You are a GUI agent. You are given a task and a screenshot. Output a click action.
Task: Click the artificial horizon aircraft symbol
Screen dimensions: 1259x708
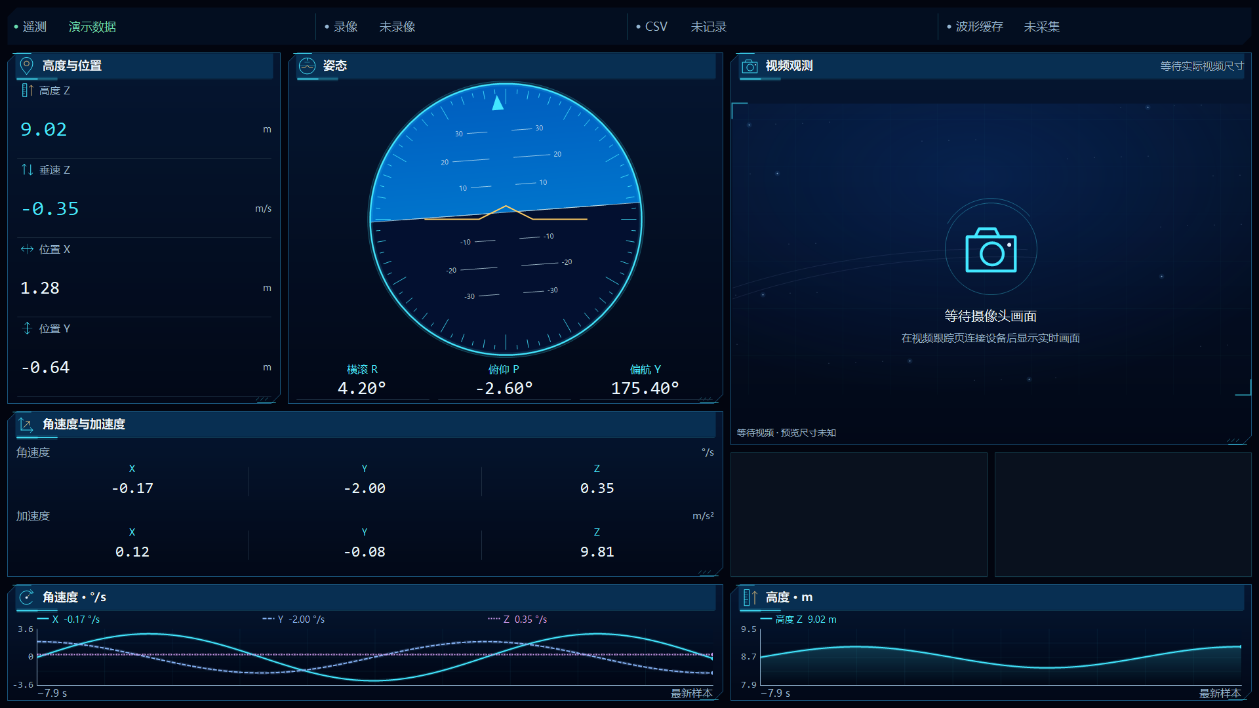point(506,213)
